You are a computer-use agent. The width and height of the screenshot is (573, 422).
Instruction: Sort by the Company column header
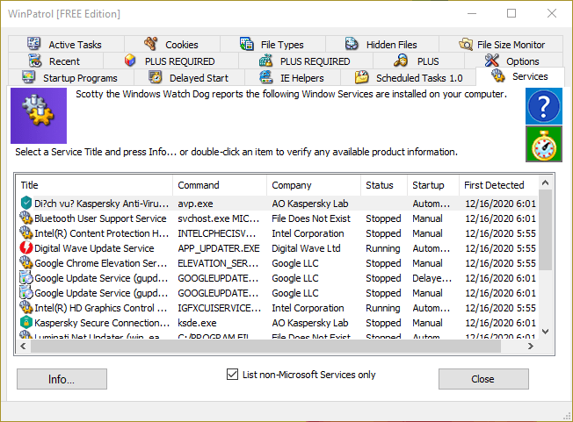[x=314, y=185]
